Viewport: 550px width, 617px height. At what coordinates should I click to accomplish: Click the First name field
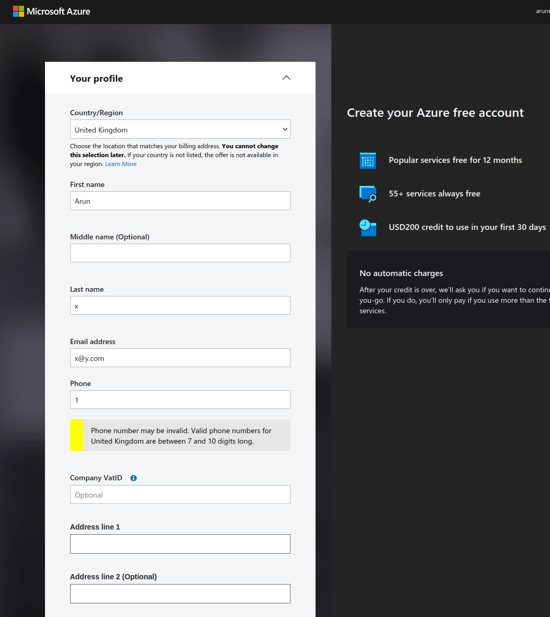click(x=180, y=201)
